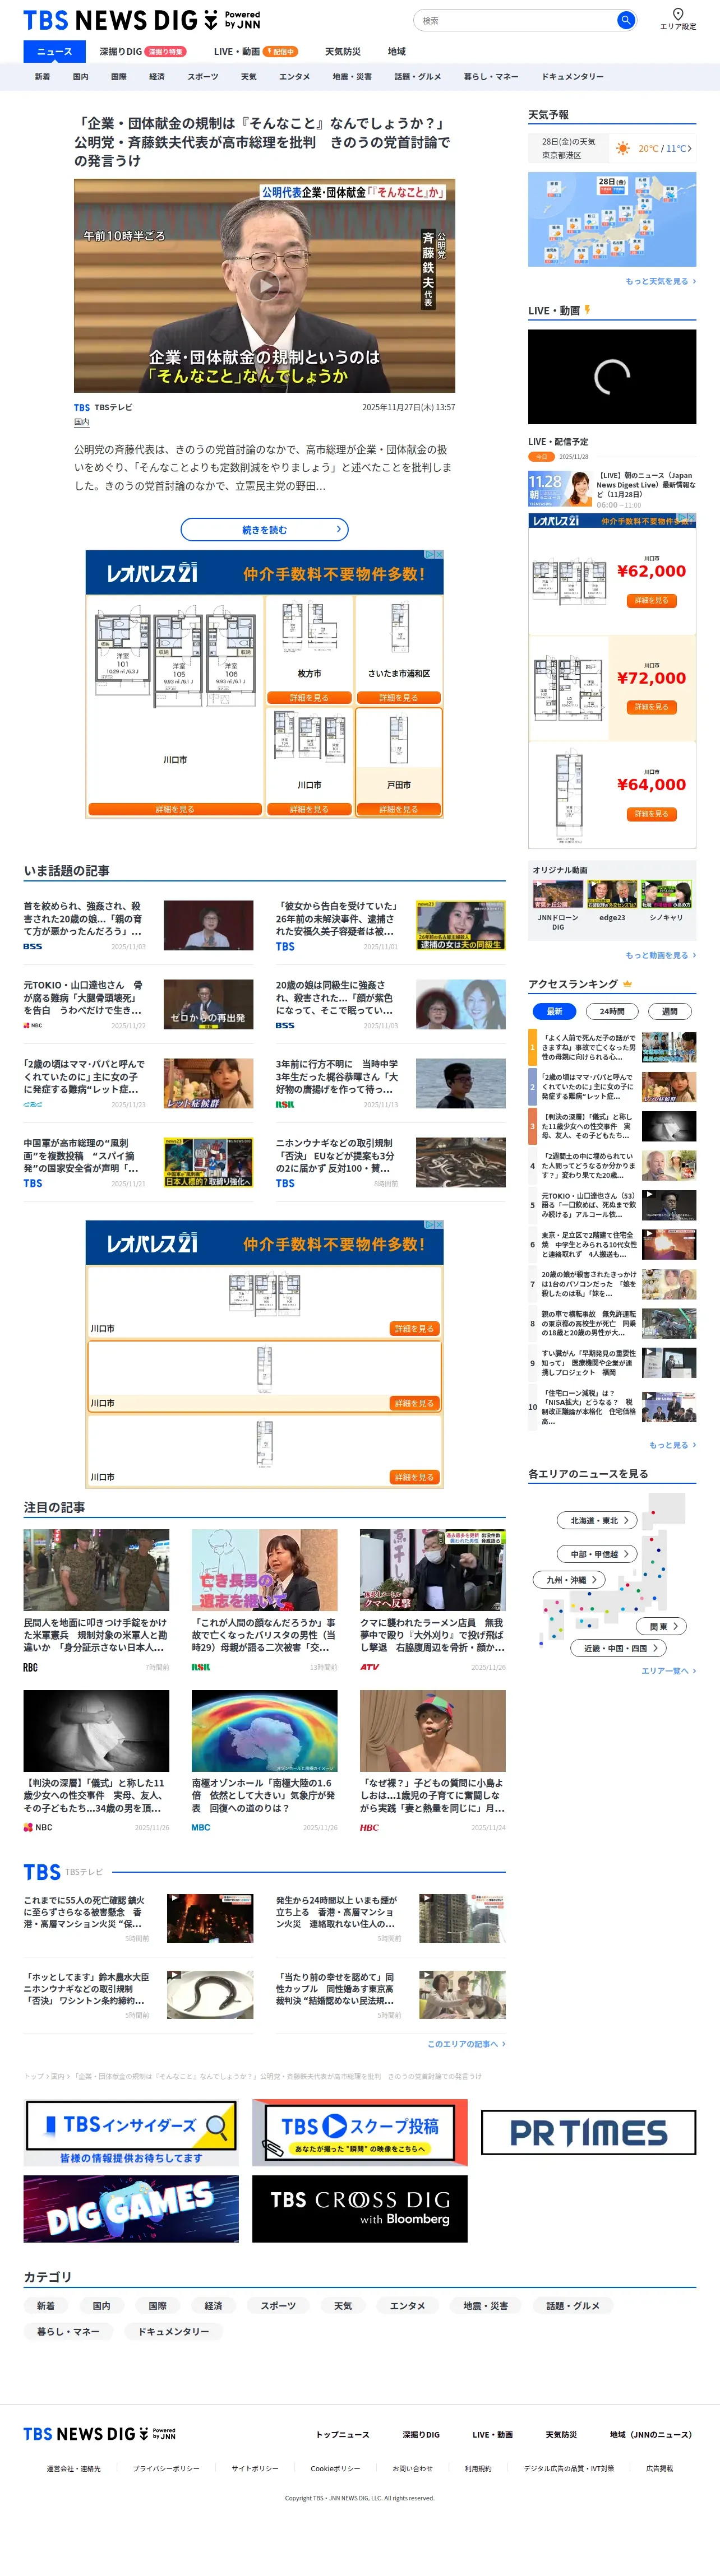Open ranking article 元TOKIO・山口達也さん（53）
The image size is (720, 2576).
612,1204
